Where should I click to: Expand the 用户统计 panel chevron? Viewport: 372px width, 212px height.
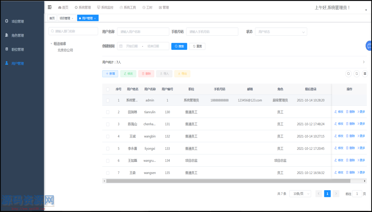[364, 62]
